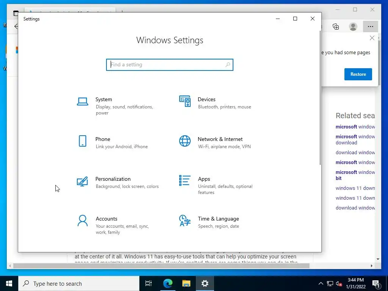Click the Edge horizontal scrollbar thumb
The height and width of the screenshot is (291, 388).
click(x=161, y=266)
